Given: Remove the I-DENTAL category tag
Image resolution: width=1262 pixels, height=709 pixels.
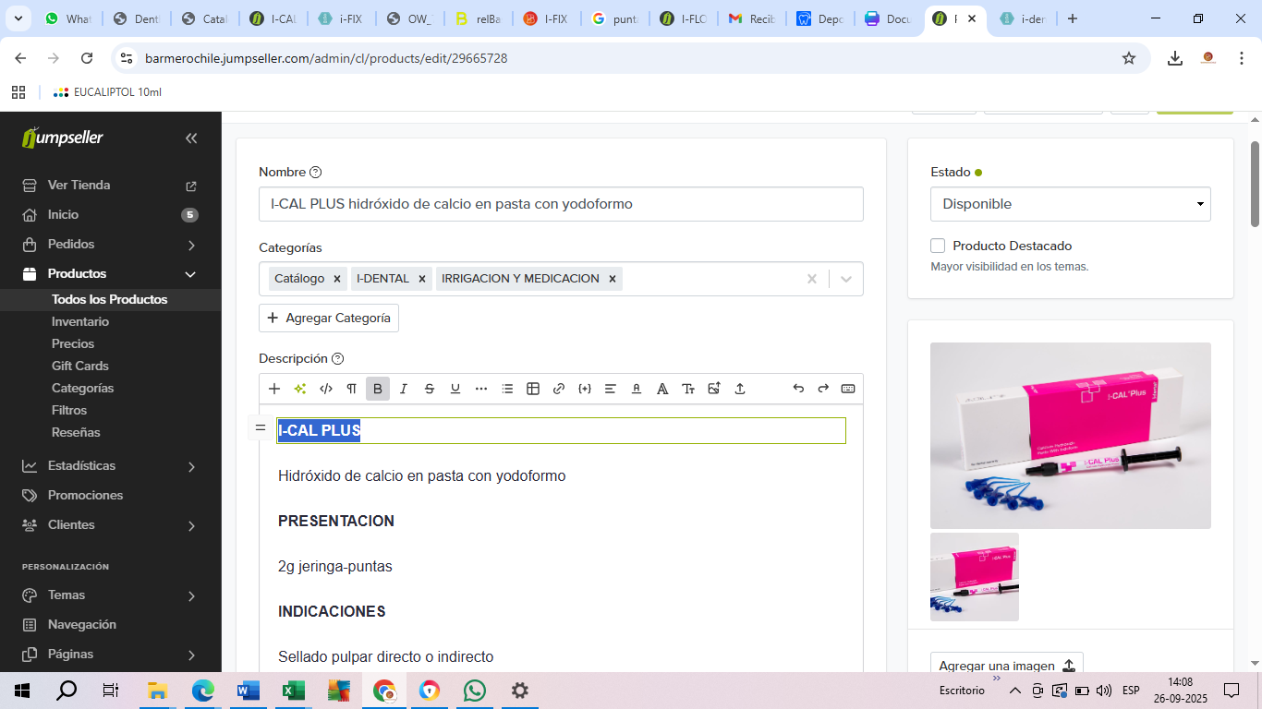Looking at the screenshot, I should pos(421,279).
